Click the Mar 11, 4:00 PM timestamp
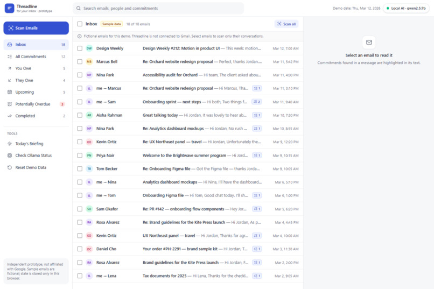 [285, 75]
